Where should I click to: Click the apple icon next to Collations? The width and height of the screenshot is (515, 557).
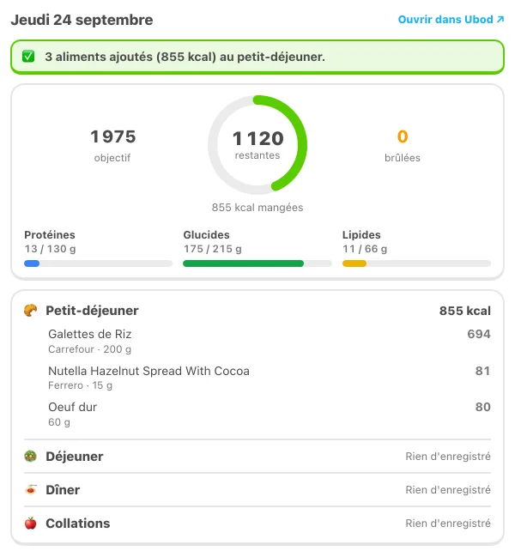tap(31, 523)
